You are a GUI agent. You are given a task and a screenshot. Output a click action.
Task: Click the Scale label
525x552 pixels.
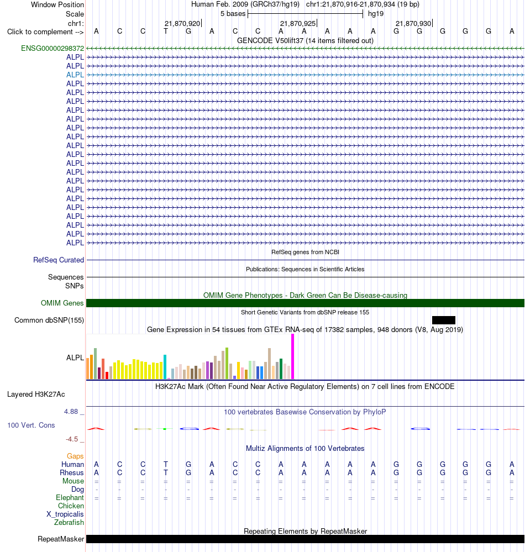[75, 14]
